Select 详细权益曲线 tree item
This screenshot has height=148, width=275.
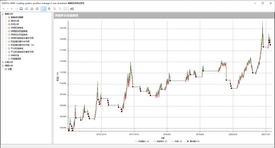(x=17, y=28)
